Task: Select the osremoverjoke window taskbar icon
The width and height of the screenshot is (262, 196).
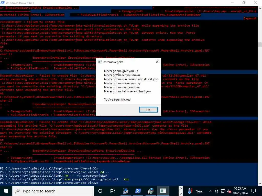Action: (163, 191)
